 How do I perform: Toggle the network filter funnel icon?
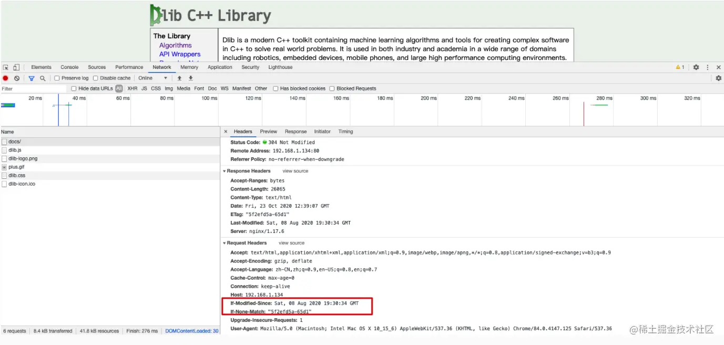tap(32, 78)
